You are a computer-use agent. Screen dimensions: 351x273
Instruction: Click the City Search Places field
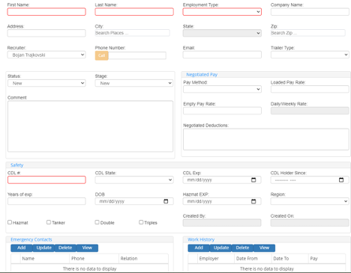[132, 33]
